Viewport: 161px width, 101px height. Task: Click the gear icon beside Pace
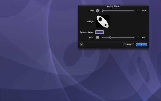click(98, 38)
